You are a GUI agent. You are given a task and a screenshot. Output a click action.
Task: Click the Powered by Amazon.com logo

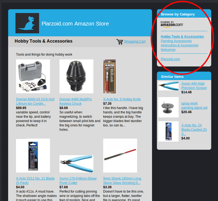point(172,24)
